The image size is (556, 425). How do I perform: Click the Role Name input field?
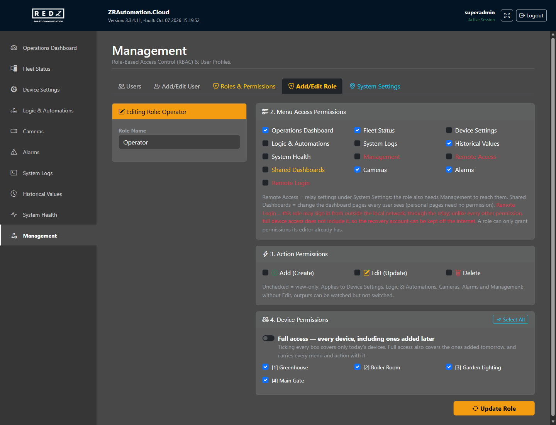click(179, 142)
